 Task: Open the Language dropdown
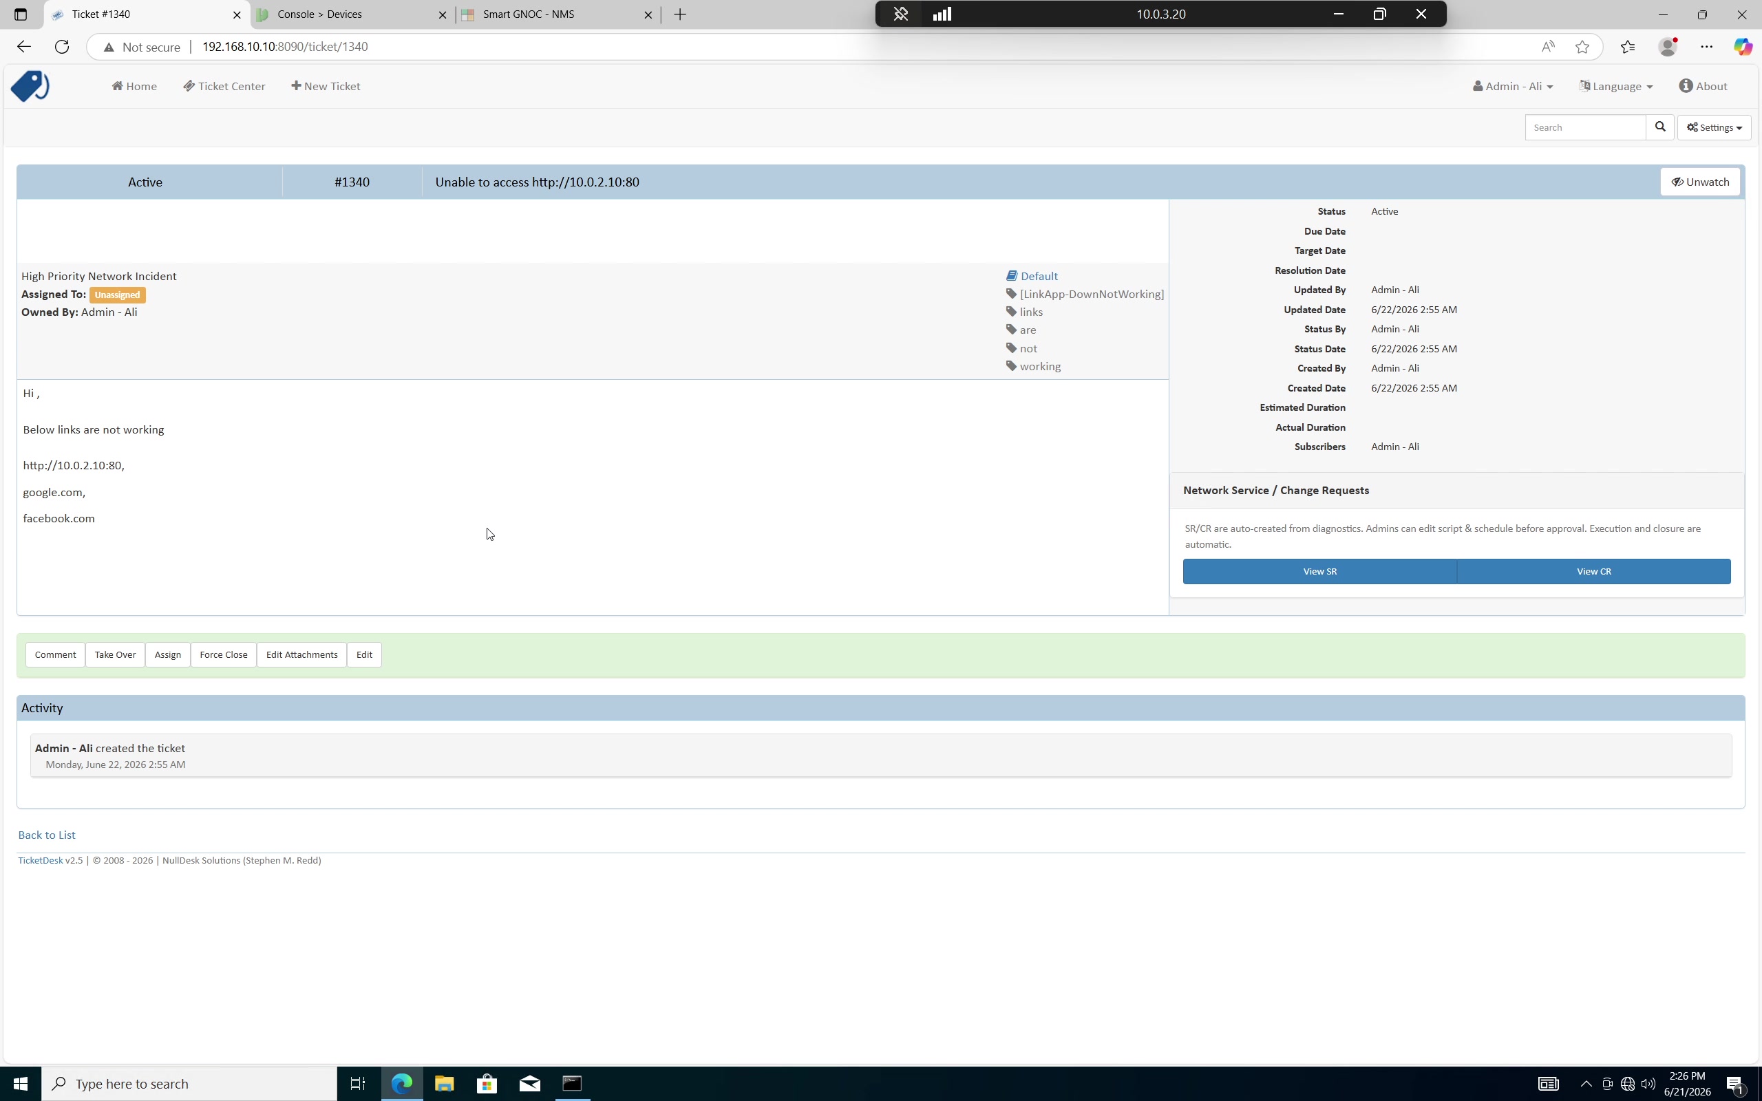pos(1615,86)
